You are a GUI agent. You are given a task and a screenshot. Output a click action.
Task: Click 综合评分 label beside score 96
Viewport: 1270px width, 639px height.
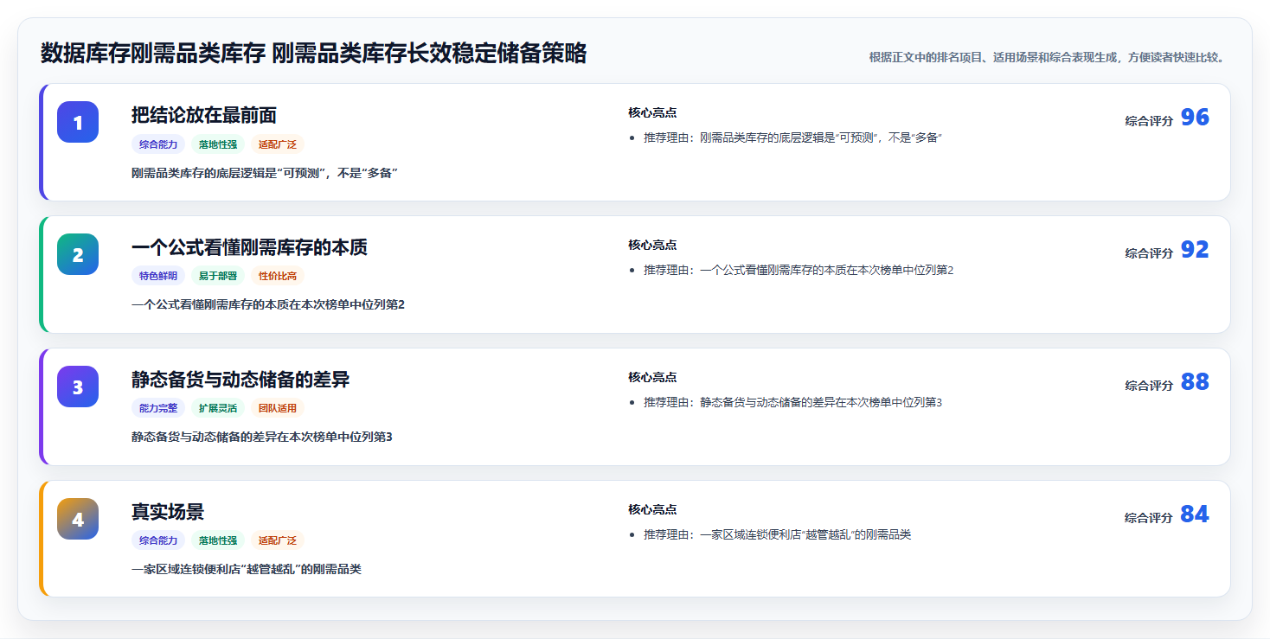(x=1149, y=121)
